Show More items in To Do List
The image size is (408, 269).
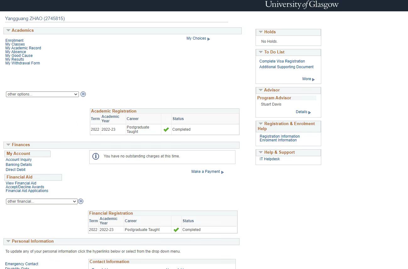(307, 79)
